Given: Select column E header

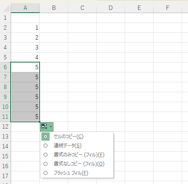Looking at the screenshot, I should pos(139,8).
